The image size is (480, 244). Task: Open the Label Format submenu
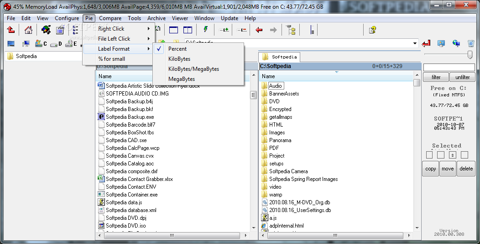[118, 49]
